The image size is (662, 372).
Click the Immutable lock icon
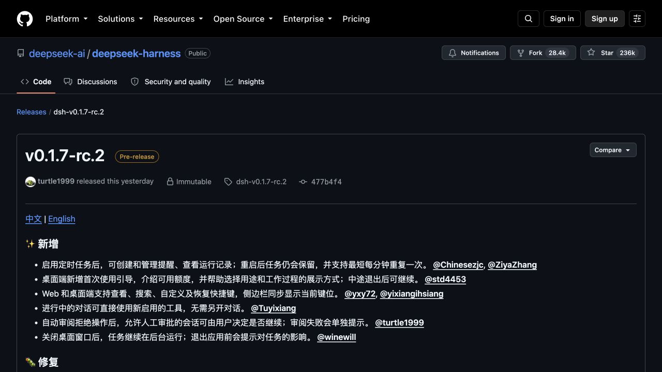[x=170, y=182]
